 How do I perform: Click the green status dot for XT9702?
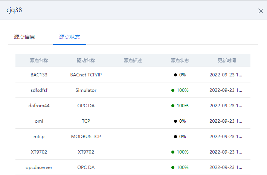pos(173,152)
